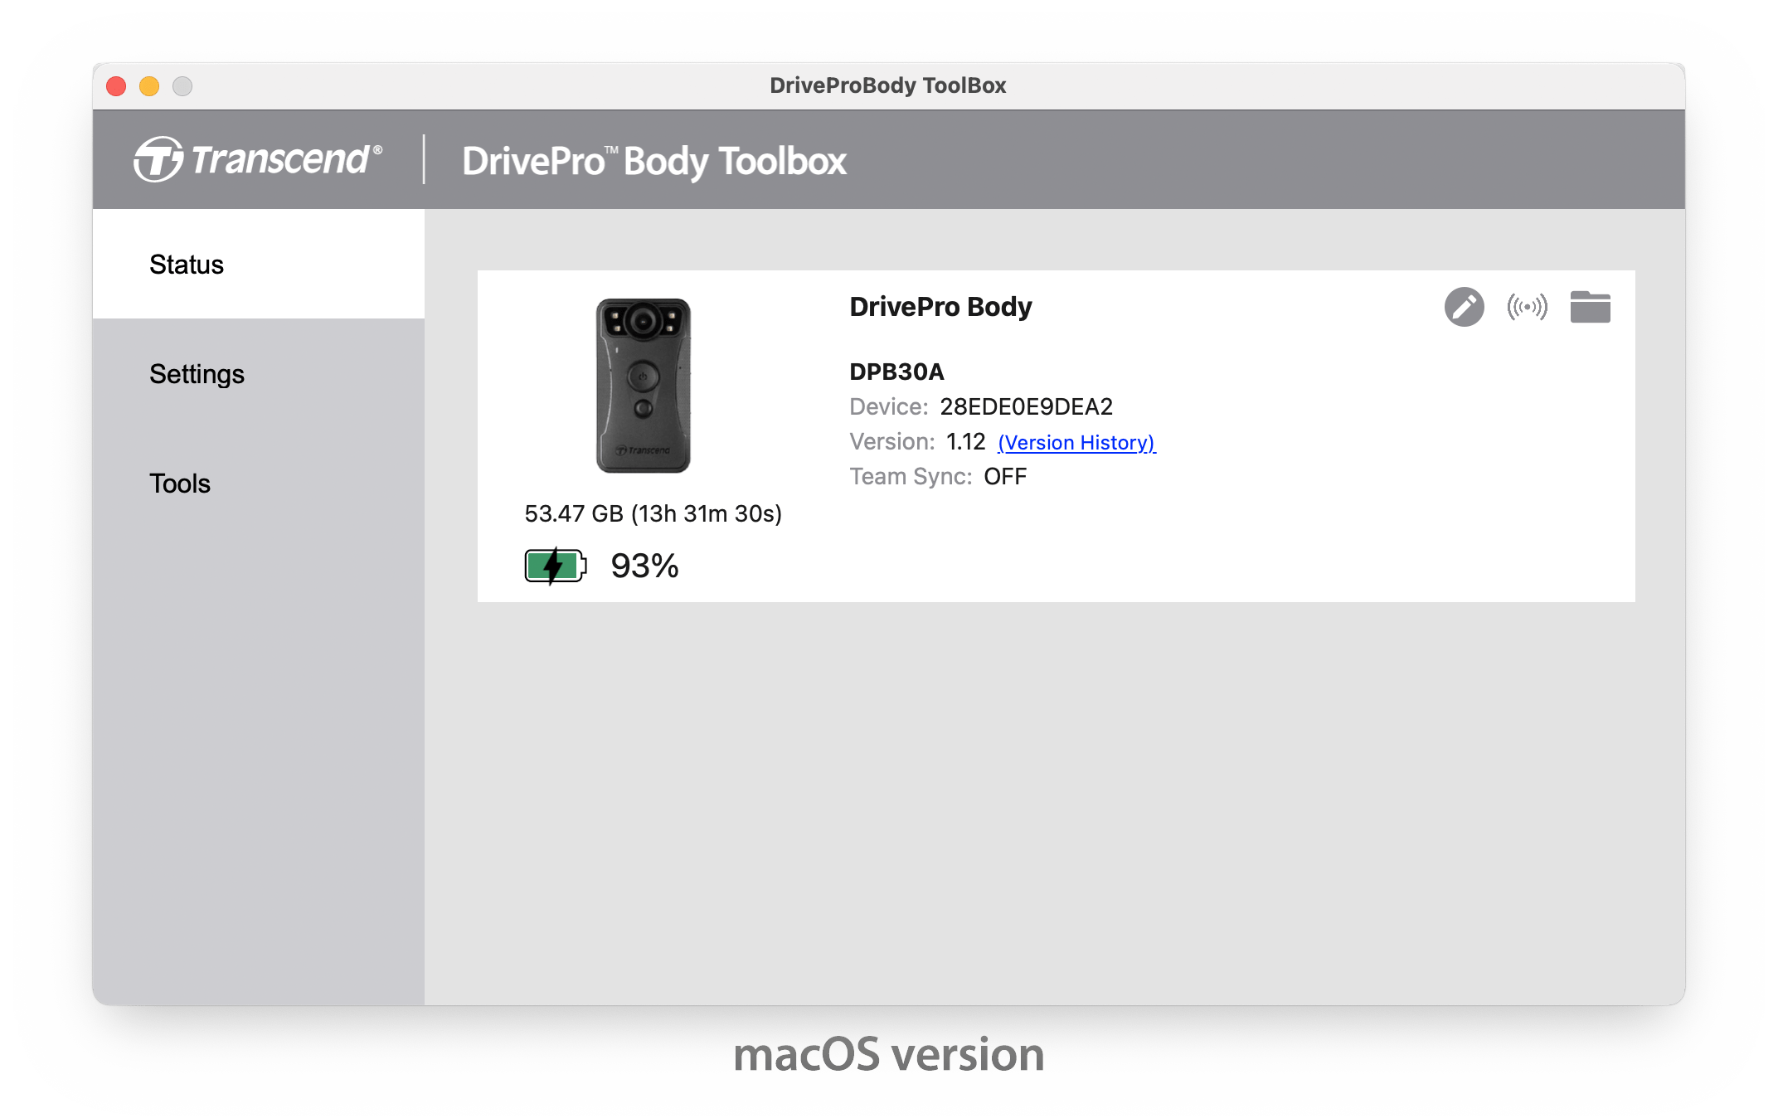1778x1118 pixels.
Task: Click the DrivePro Body Toolbox header title
Action: click(654, 161)
